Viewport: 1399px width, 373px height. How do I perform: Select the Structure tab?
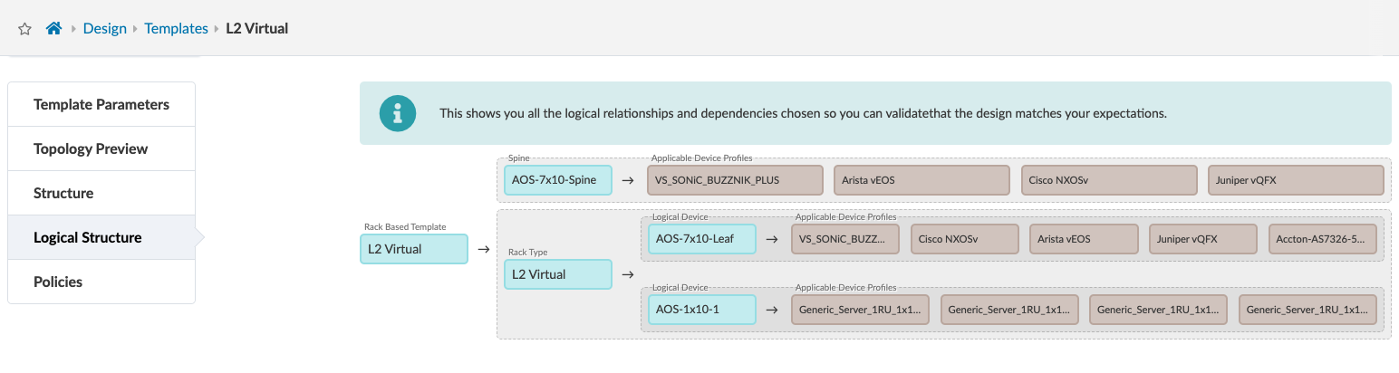click(x=63, y=194)
